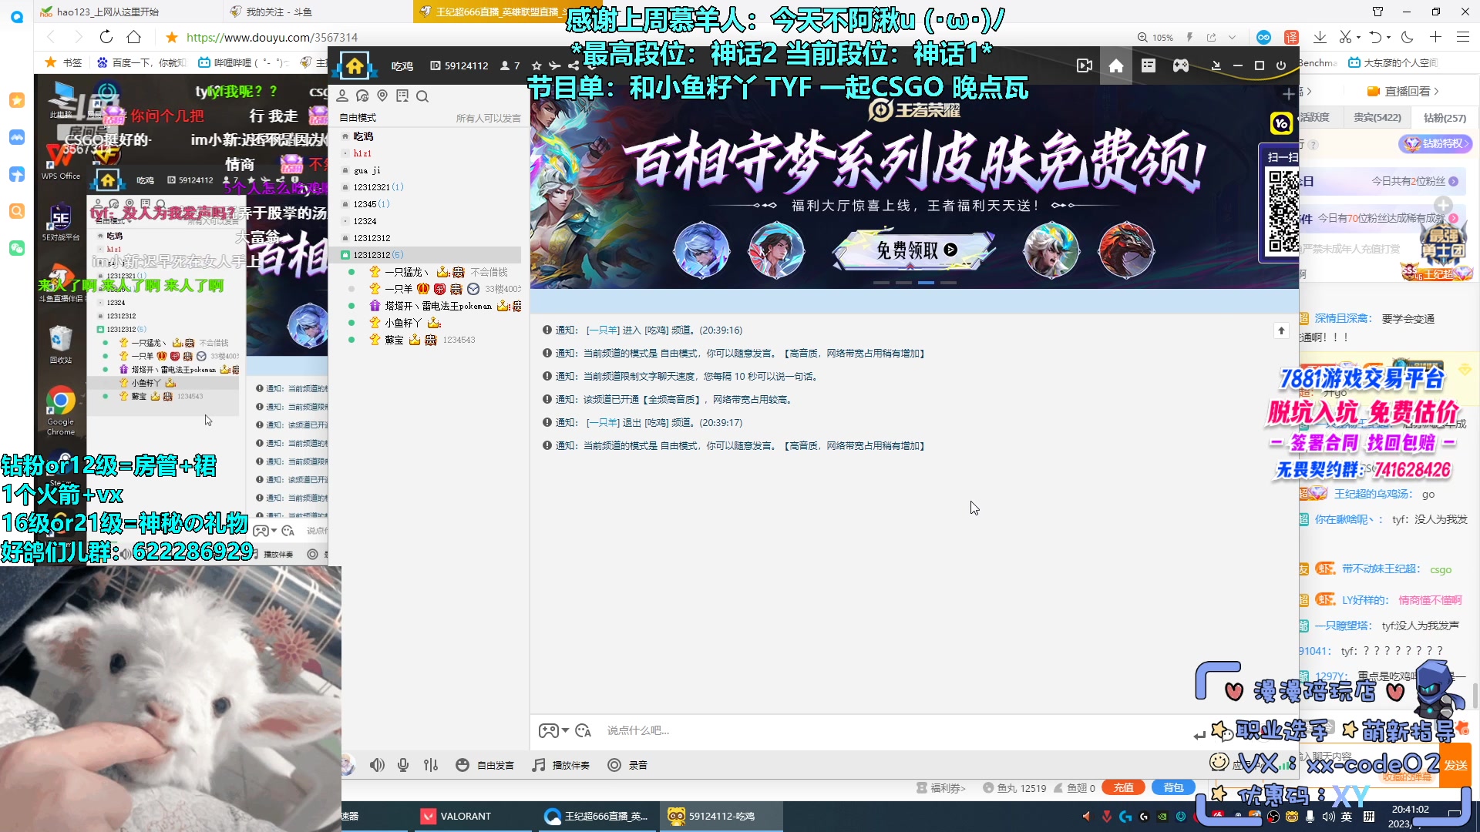This screenshot has height=832, width=1480.
Task: Click the 说点什么吧 chat input field
Action: click(x=894, y=730)
